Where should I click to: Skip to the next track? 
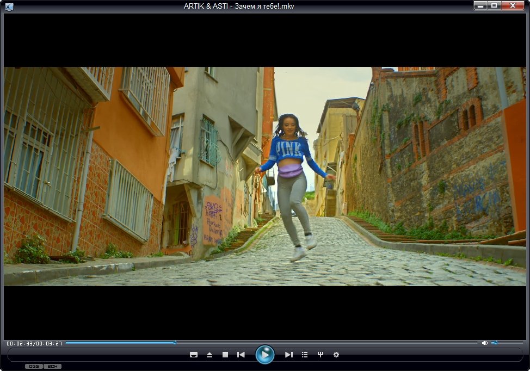288,355
